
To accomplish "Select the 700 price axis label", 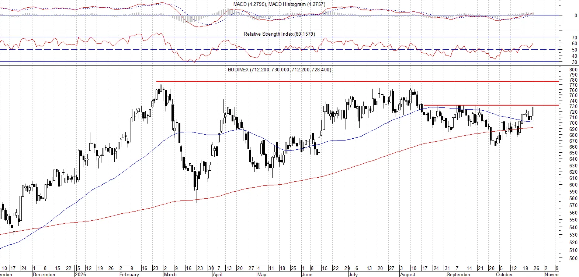I will 573,123.
